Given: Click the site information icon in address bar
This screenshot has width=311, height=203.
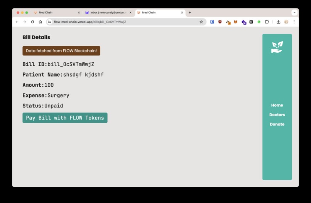Looking at the screenshot, I should (50, 22).
